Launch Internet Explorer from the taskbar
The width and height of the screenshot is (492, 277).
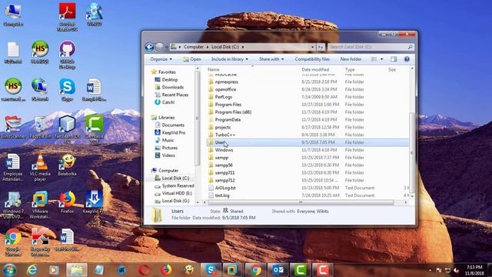32,270
